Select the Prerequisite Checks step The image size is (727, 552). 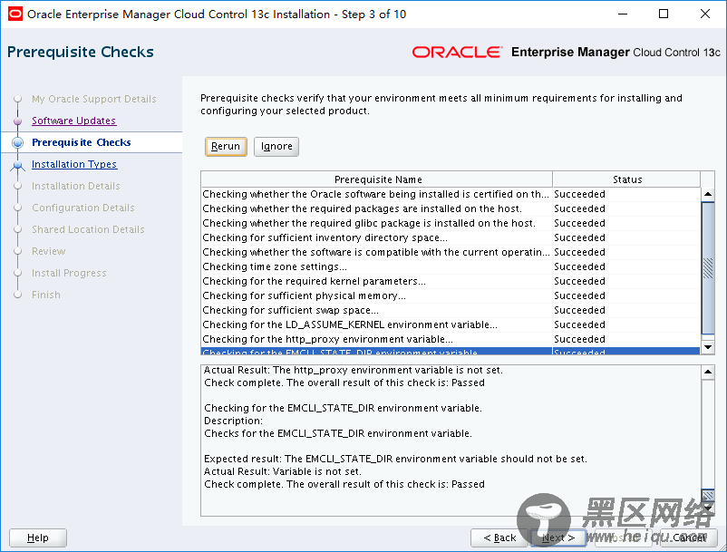click(82, 142)
